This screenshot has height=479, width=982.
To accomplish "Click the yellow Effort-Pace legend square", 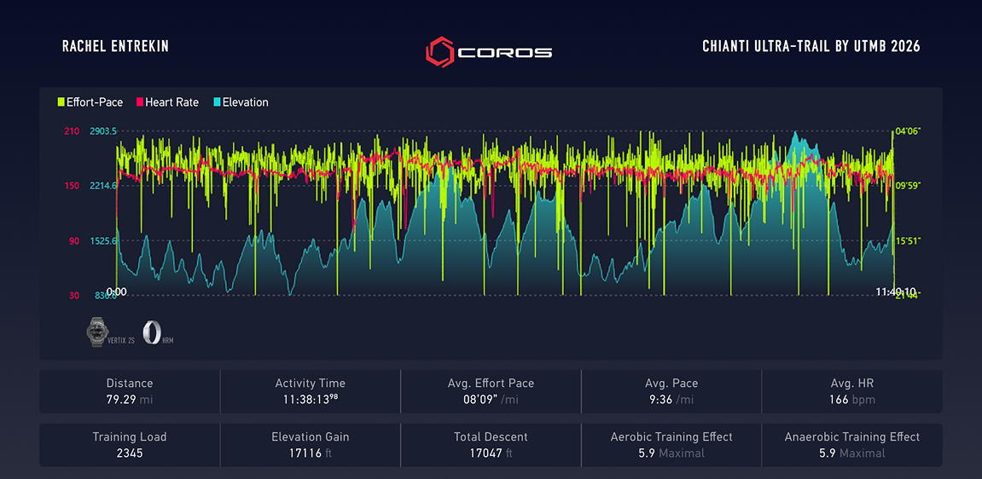I will (61, 102).
